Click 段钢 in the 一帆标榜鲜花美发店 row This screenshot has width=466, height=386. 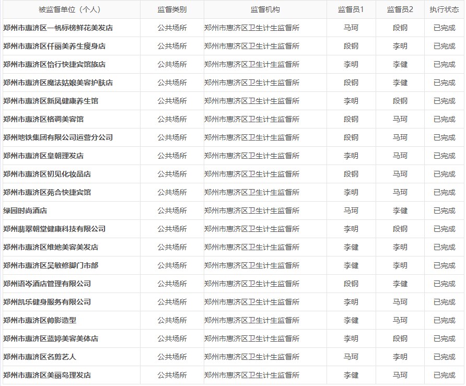pyautogui.click(x=400, y=28)
